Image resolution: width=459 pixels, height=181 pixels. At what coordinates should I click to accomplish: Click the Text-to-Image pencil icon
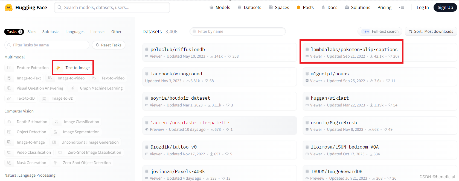point(58,68)
